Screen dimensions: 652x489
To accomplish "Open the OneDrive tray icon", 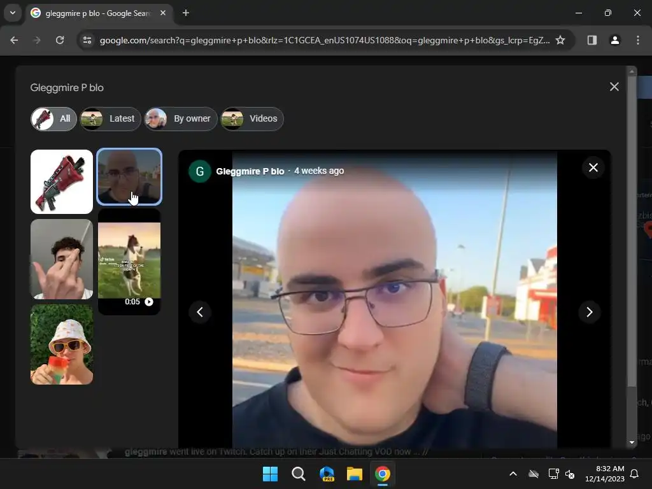I will pyautogui.click(x=534, y=474).
